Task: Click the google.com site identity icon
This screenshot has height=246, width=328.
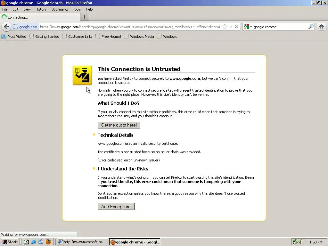Action: coord(25,27)
